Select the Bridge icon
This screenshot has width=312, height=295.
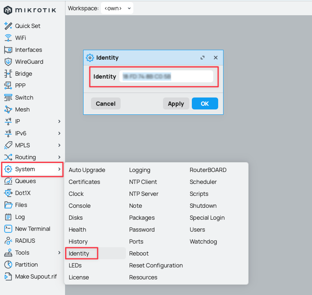point(8,74)
